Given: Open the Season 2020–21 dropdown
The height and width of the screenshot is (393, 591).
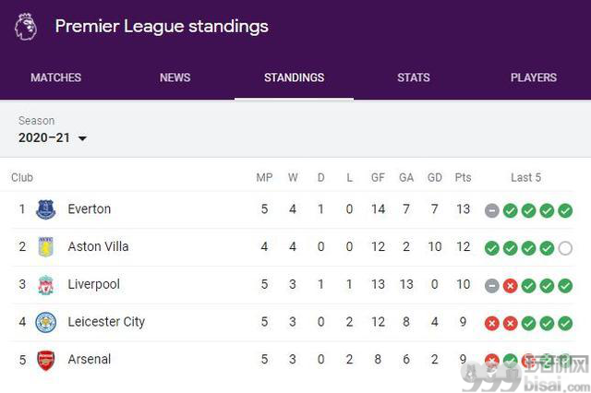Looking at the screenshot, I should [x=53, y=137].
